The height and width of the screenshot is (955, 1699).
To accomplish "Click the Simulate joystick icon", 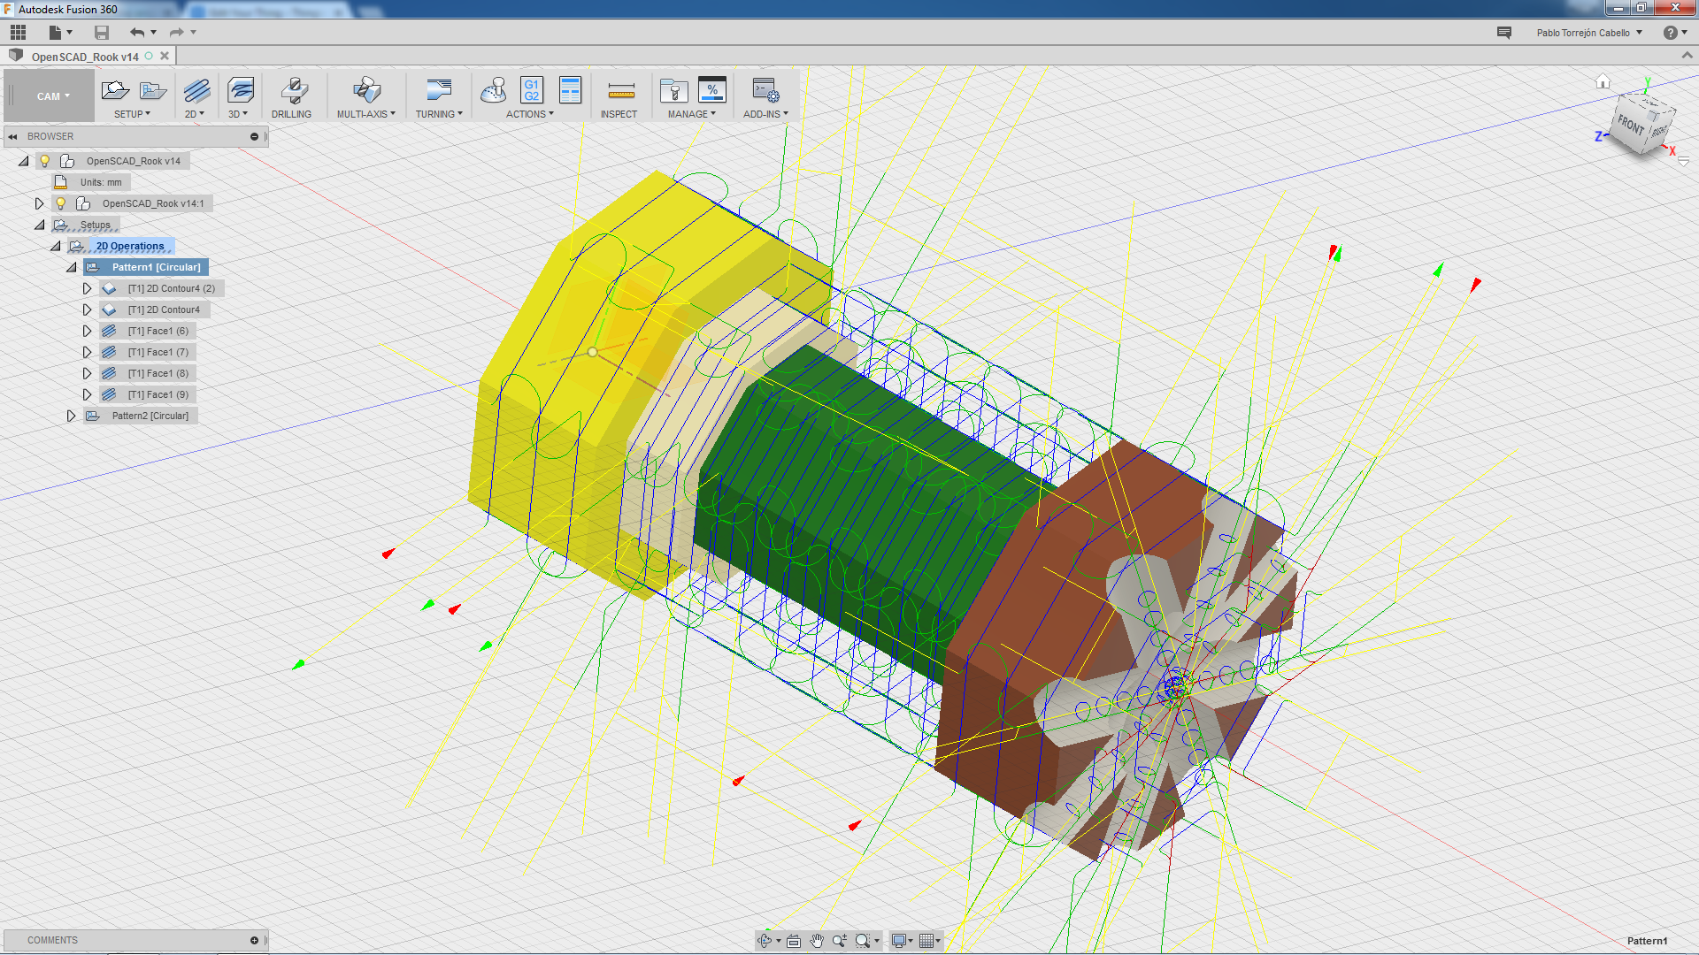I will coord(494,90).
